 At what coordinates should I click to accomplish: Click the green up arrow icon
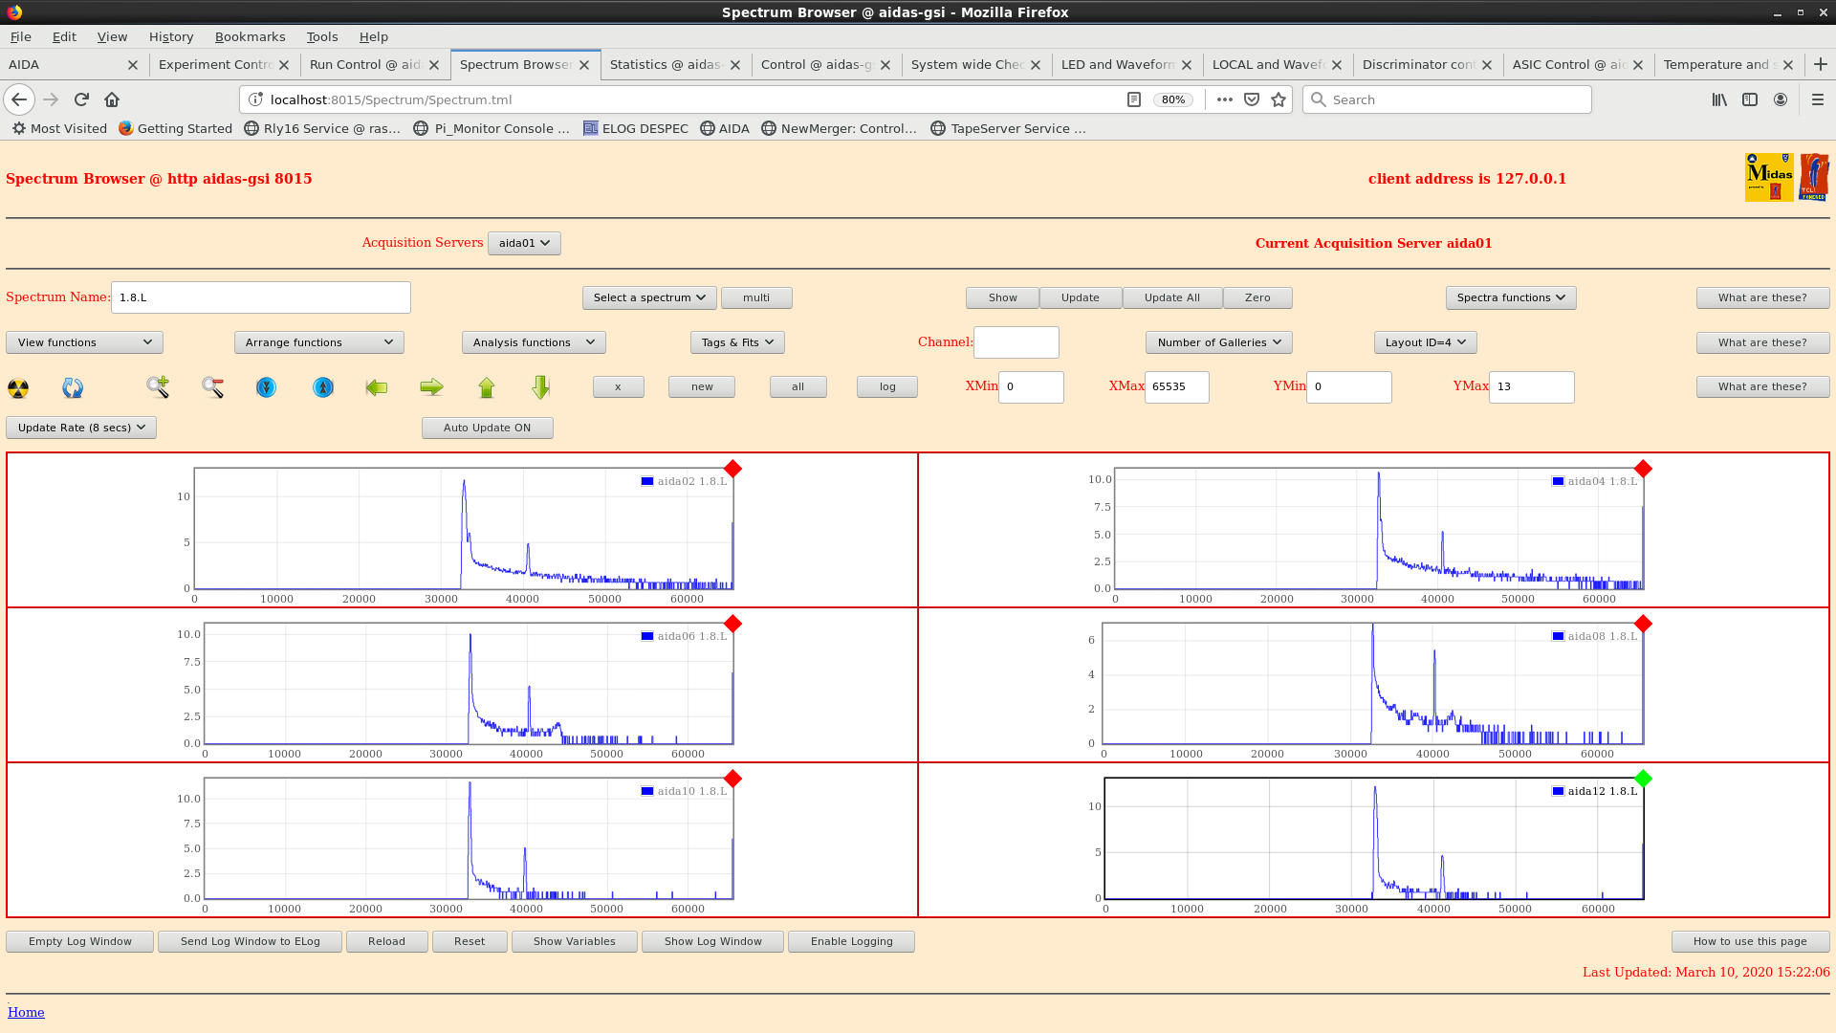487,387
